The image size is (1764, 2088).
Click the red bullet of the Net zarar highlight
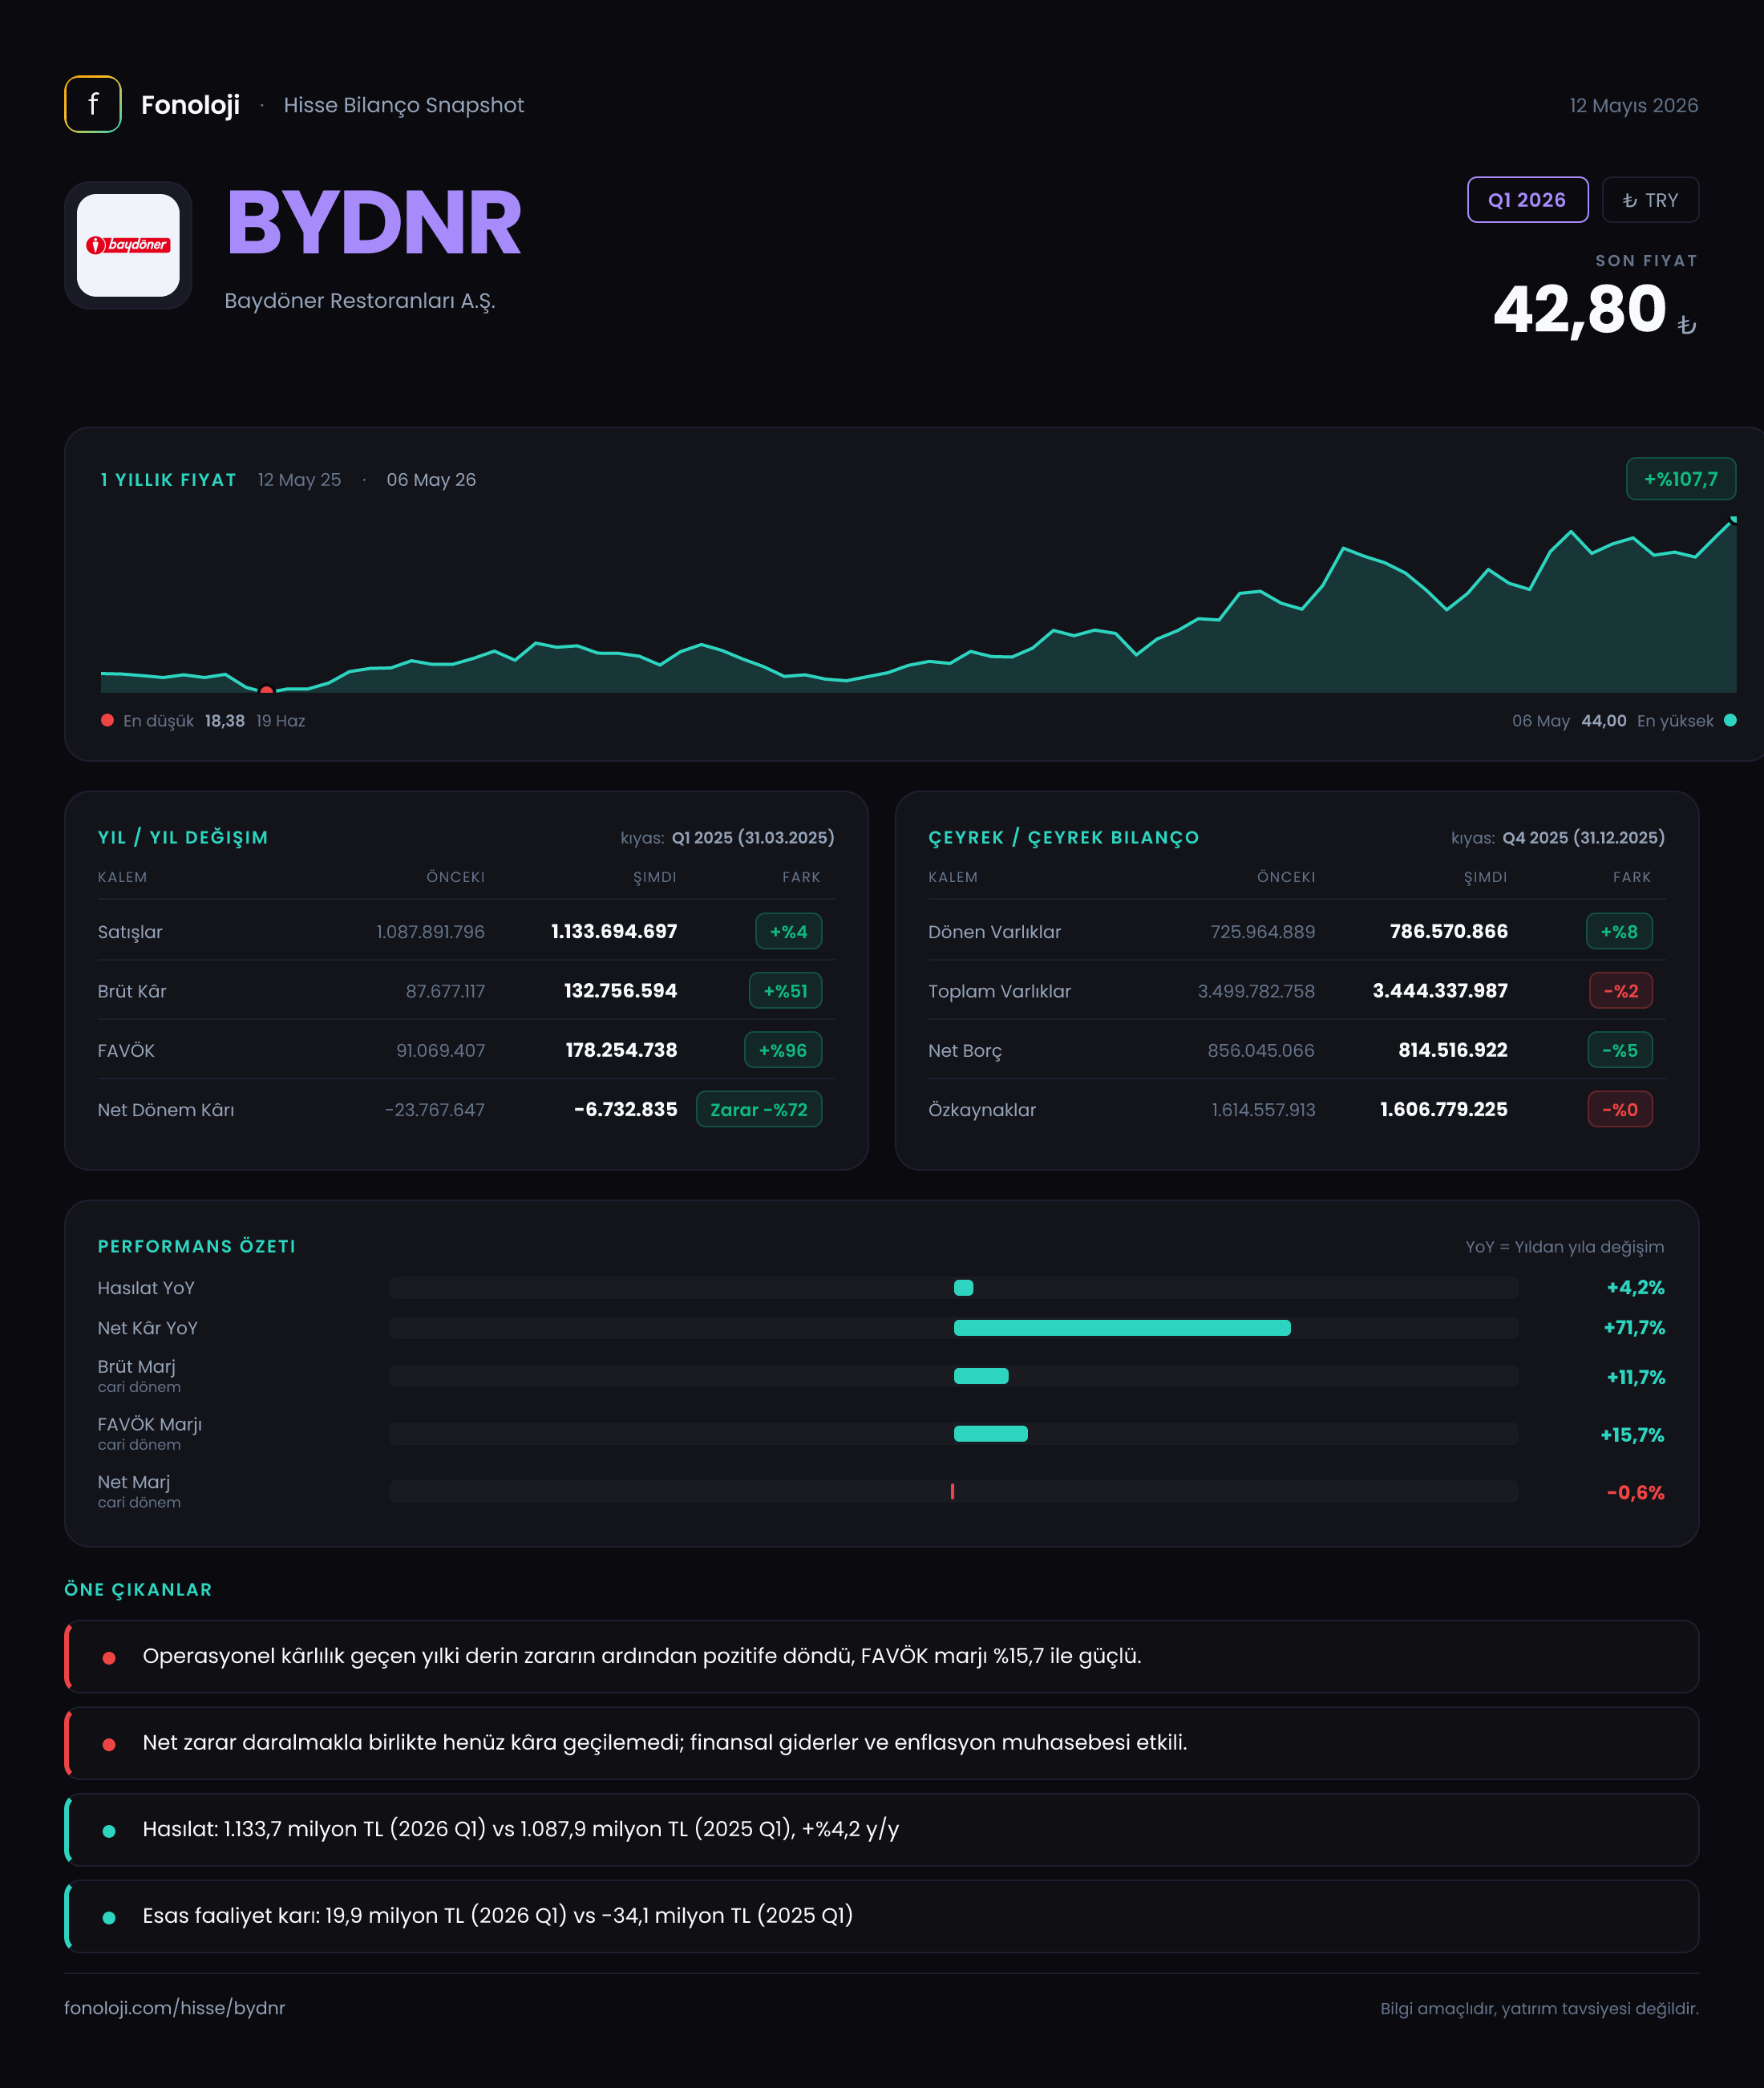(109, 1744)
